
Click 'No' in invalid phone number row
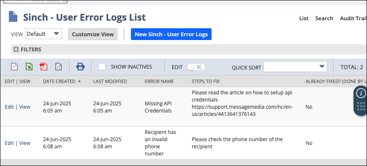[x=309, y=143]
